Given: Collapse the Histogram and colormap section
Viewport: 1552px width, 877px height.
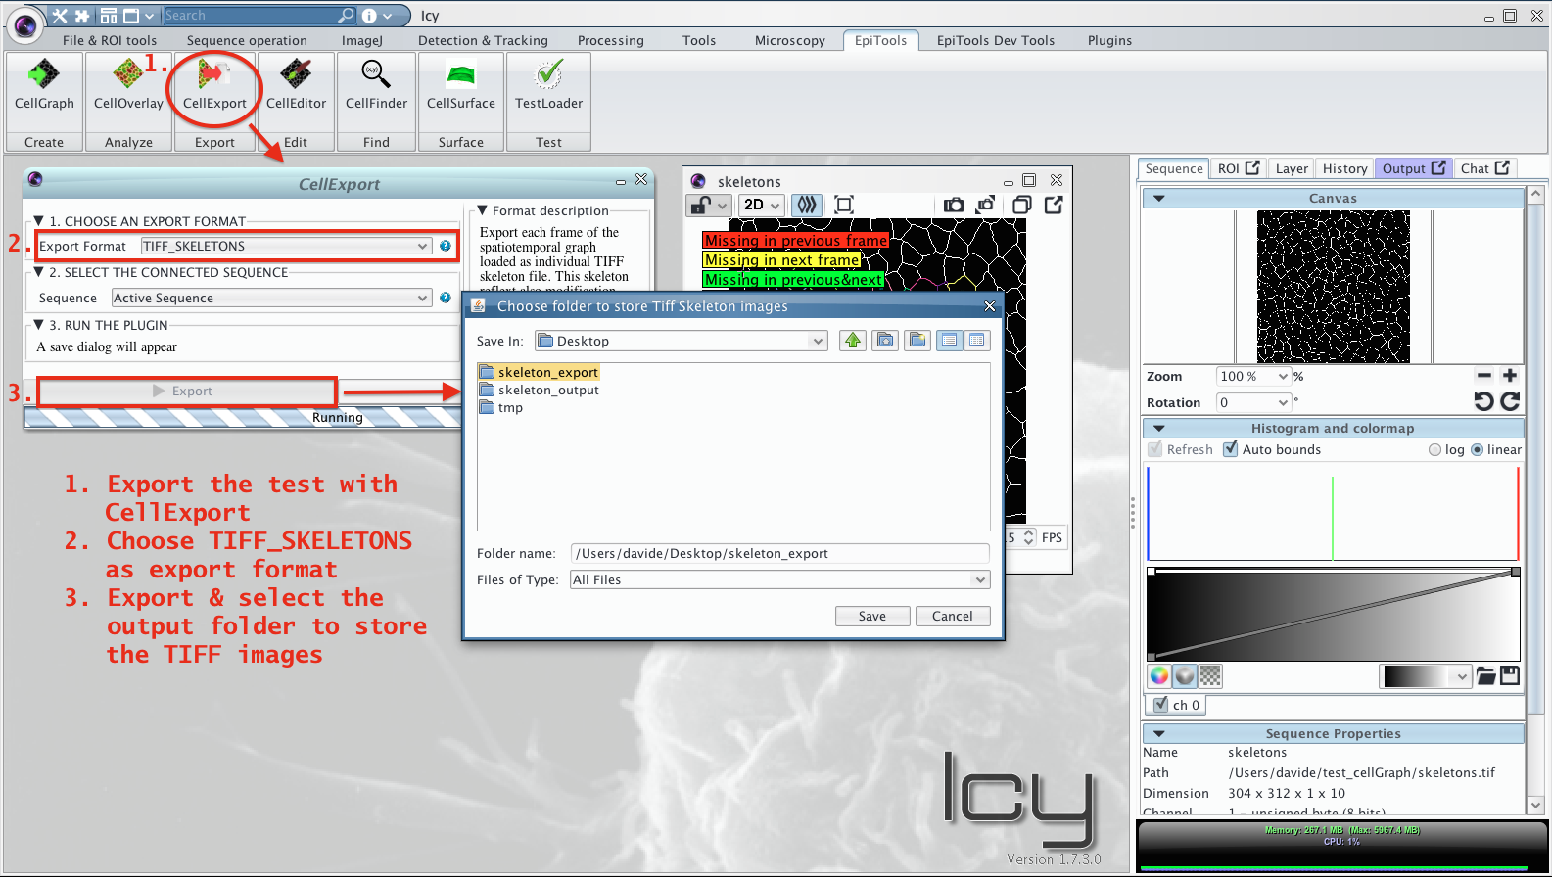Looking at the screenshot, I should [1159, 428].
